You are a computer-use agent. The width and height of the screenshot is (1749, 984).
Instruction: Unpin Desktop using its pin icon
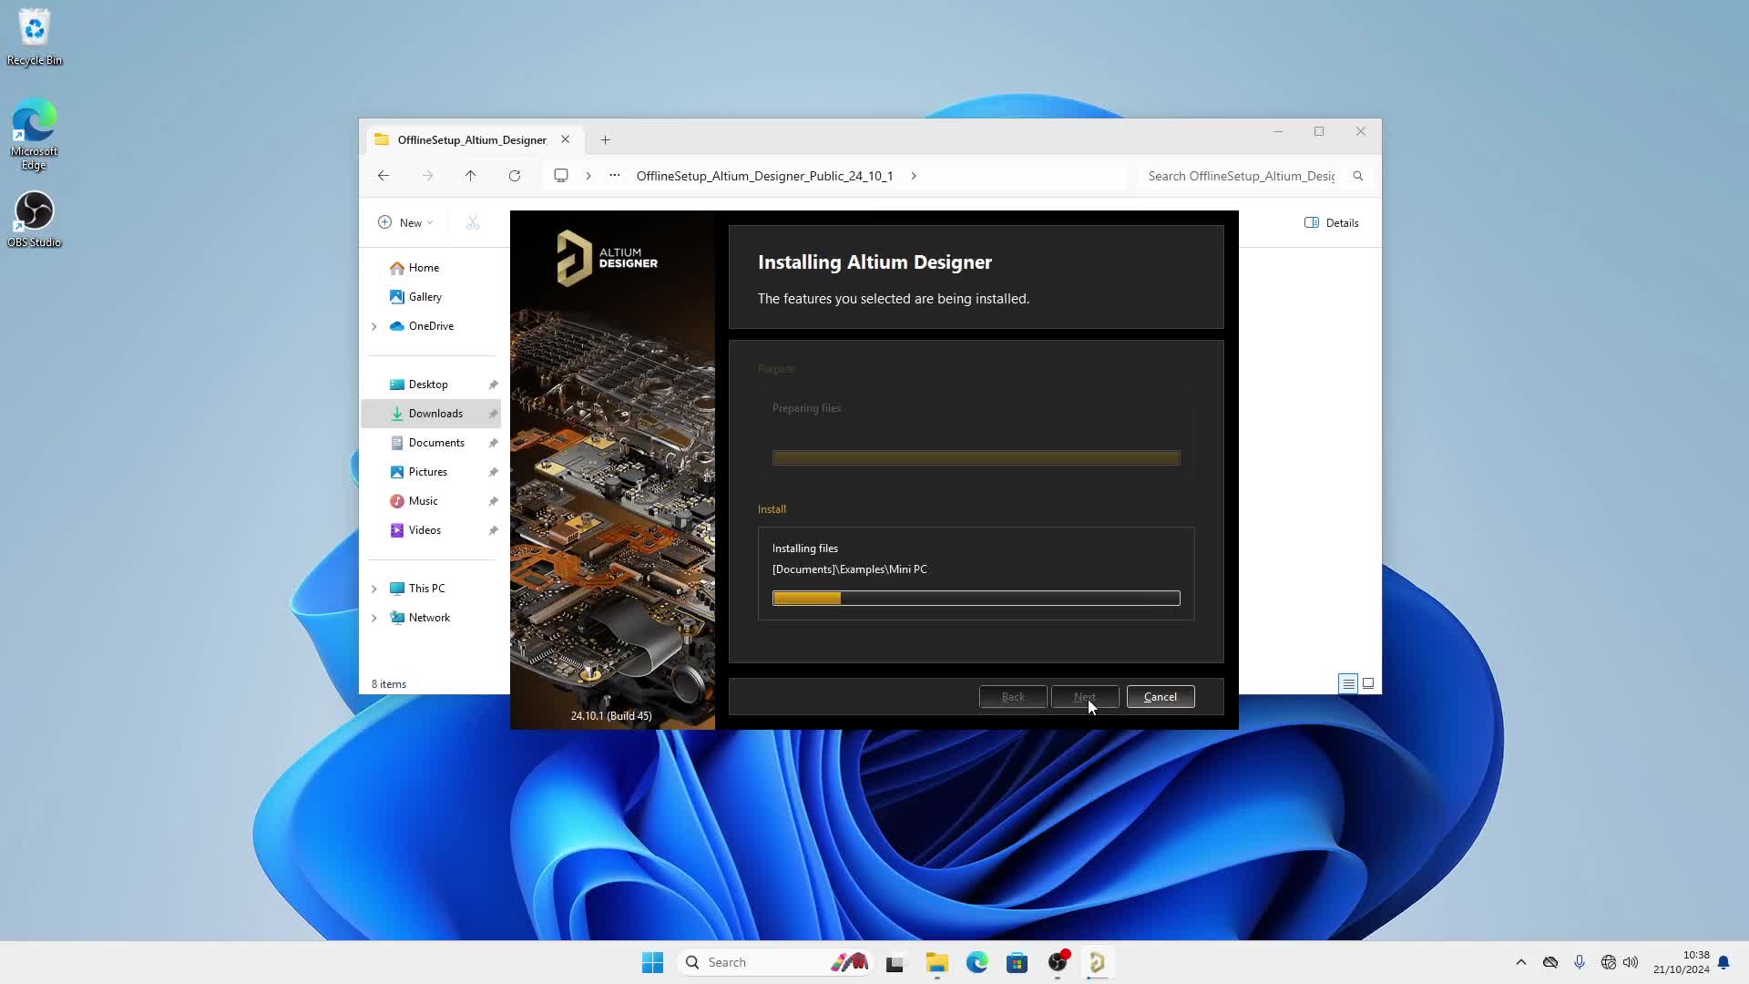(493, 384)
